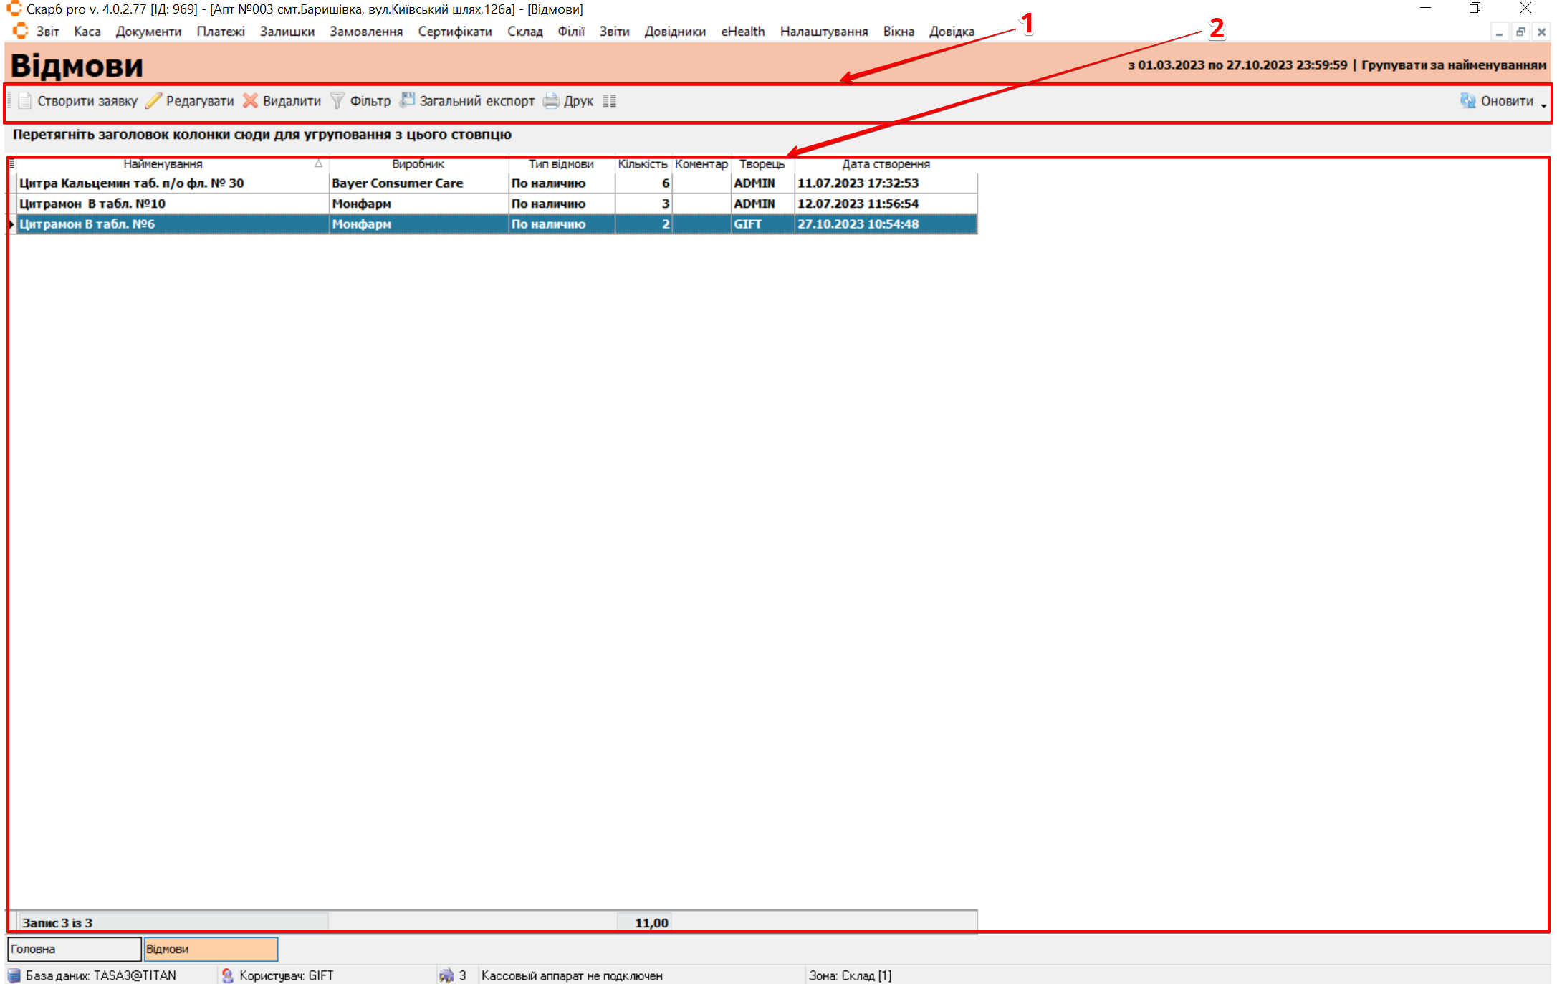Expand the toolbar overflow arrow near Оновити

1543,105
